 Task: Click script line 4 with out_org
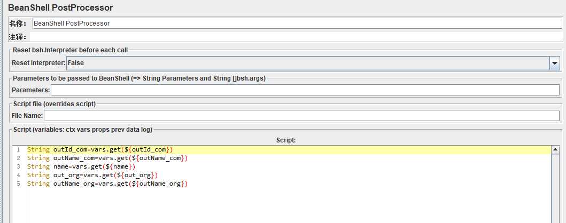[93, 175]
